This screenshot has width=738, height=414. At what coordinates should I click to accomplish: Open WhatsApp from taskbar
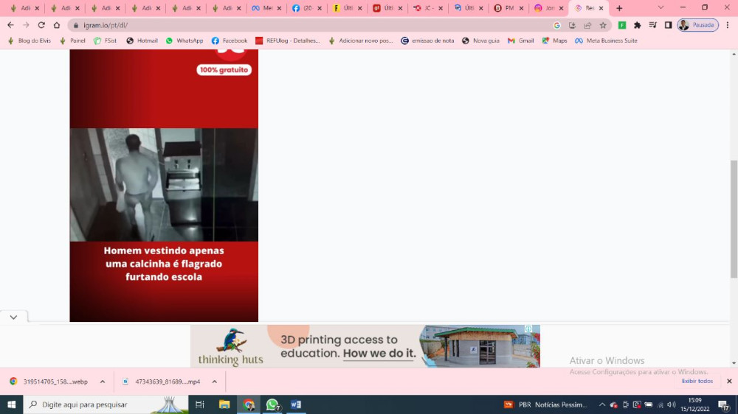click(x=272, y=404)
